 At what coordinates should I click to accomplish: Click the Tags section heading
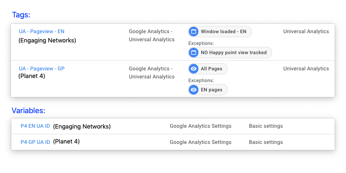point(21,15)
